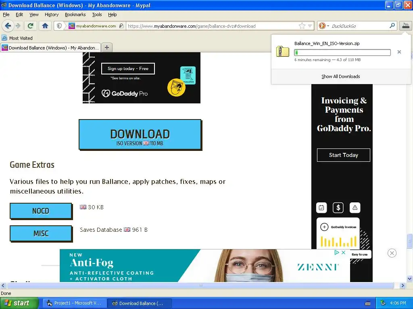
Task: Click the dollar sign icon in GoDaddy ad
Action: 338,208
